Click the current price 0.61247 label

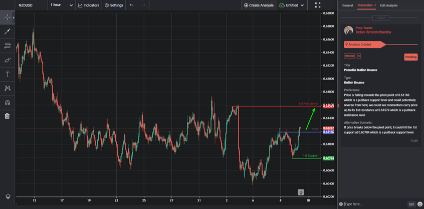click(329, 128)
